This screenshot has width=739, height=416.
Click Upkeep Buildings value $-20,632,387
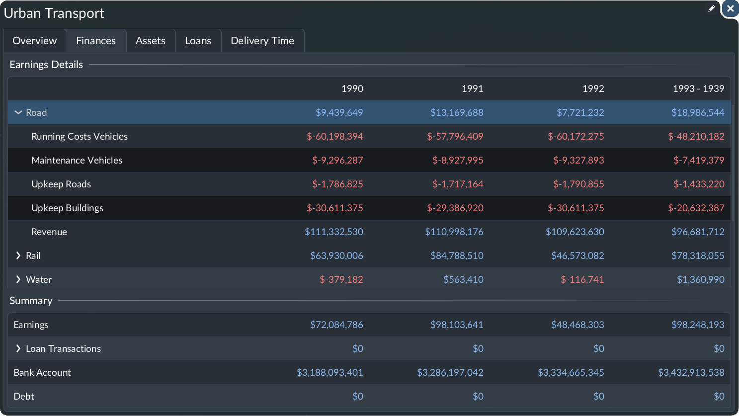pos(696,208)
